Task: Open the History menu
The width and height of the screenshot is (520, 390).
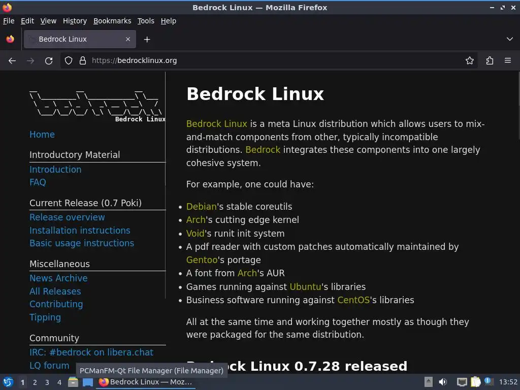Action: (x=75, y=21)
